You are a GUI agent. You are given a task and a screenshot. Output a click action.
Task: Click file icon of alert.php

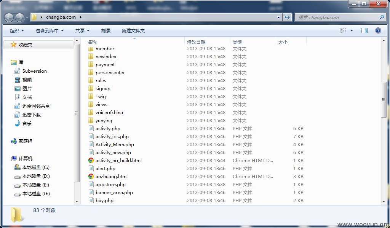coord(91,168)
